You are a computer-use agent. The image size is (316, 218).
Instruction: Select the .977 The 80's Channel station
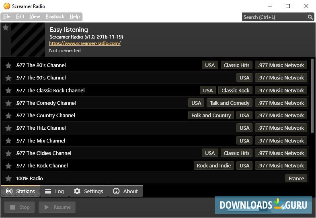point(155,65)
